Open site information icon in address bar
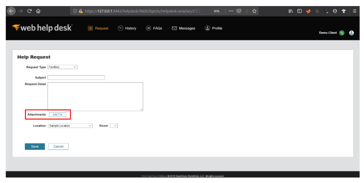This screenshot has width=364, height=183. click(75, 11)
